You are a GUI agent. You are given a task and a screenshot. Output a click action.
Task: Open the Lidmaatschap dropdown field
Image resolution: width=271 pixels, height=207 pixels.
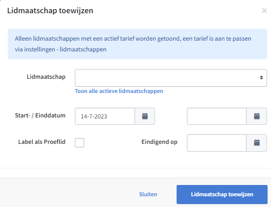171,78
